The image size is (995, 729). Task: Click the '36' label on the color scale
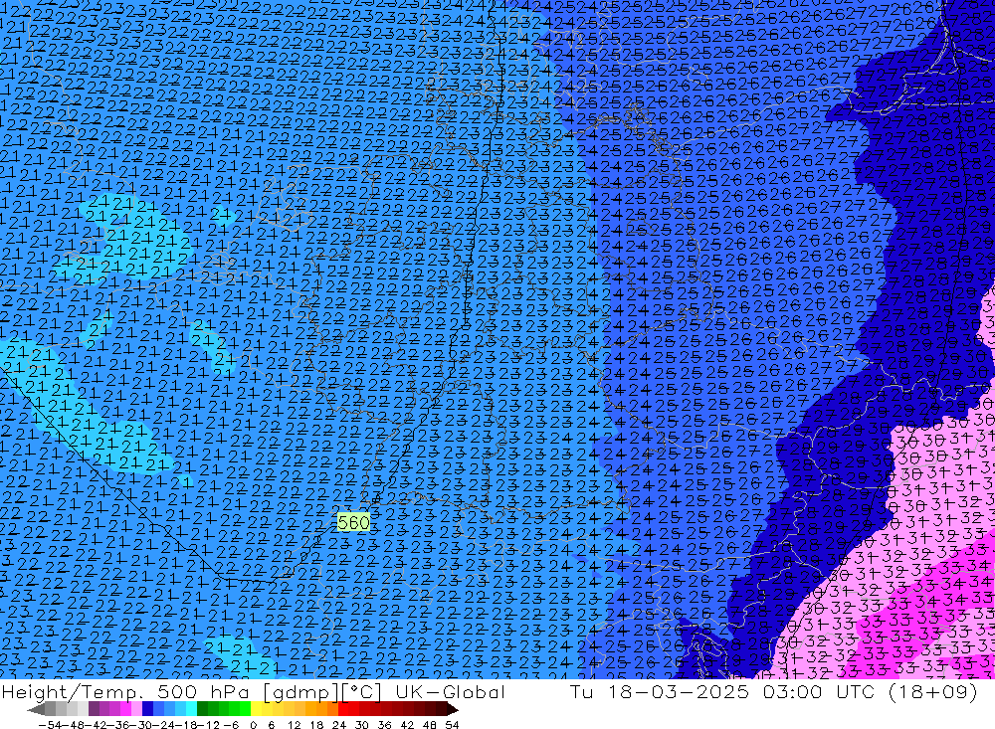(384, 725)
